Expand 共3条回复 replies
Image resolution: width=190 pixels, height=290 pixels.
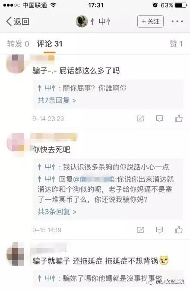pyautogui.click(x=57, y=212)
